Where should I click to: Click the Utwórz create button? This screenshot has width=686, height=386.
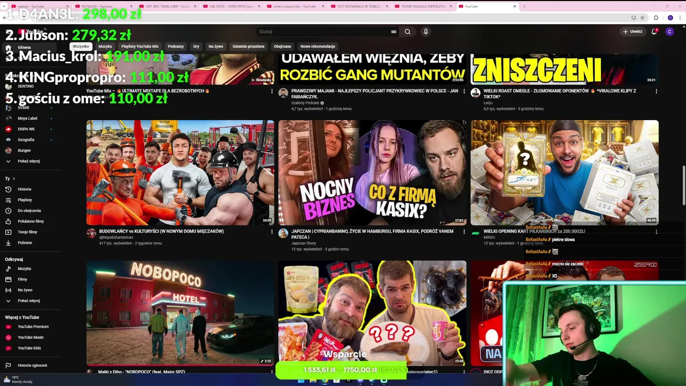click(x=632, y=32)
